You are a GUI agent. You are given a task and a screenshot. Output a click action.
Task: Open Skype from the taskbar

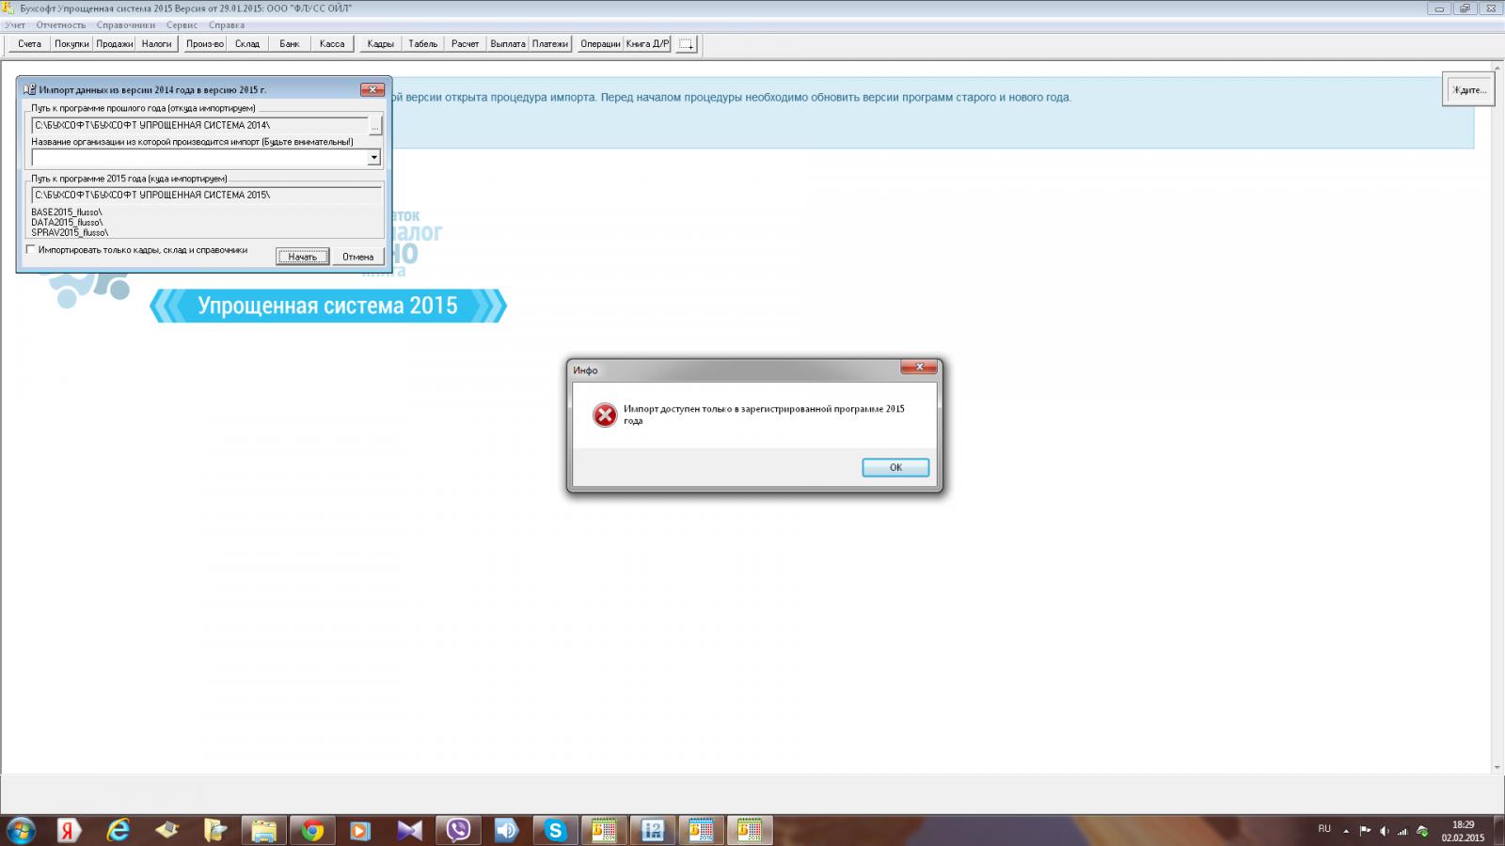click(x=555, y=830)
